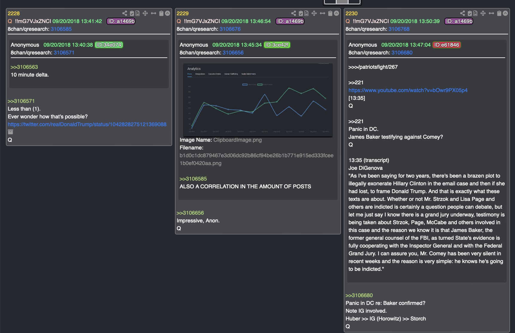Open blue link 3106571 in the Anonymous quote header
This screenshot has width=515, height=333.
coord(64,53)
